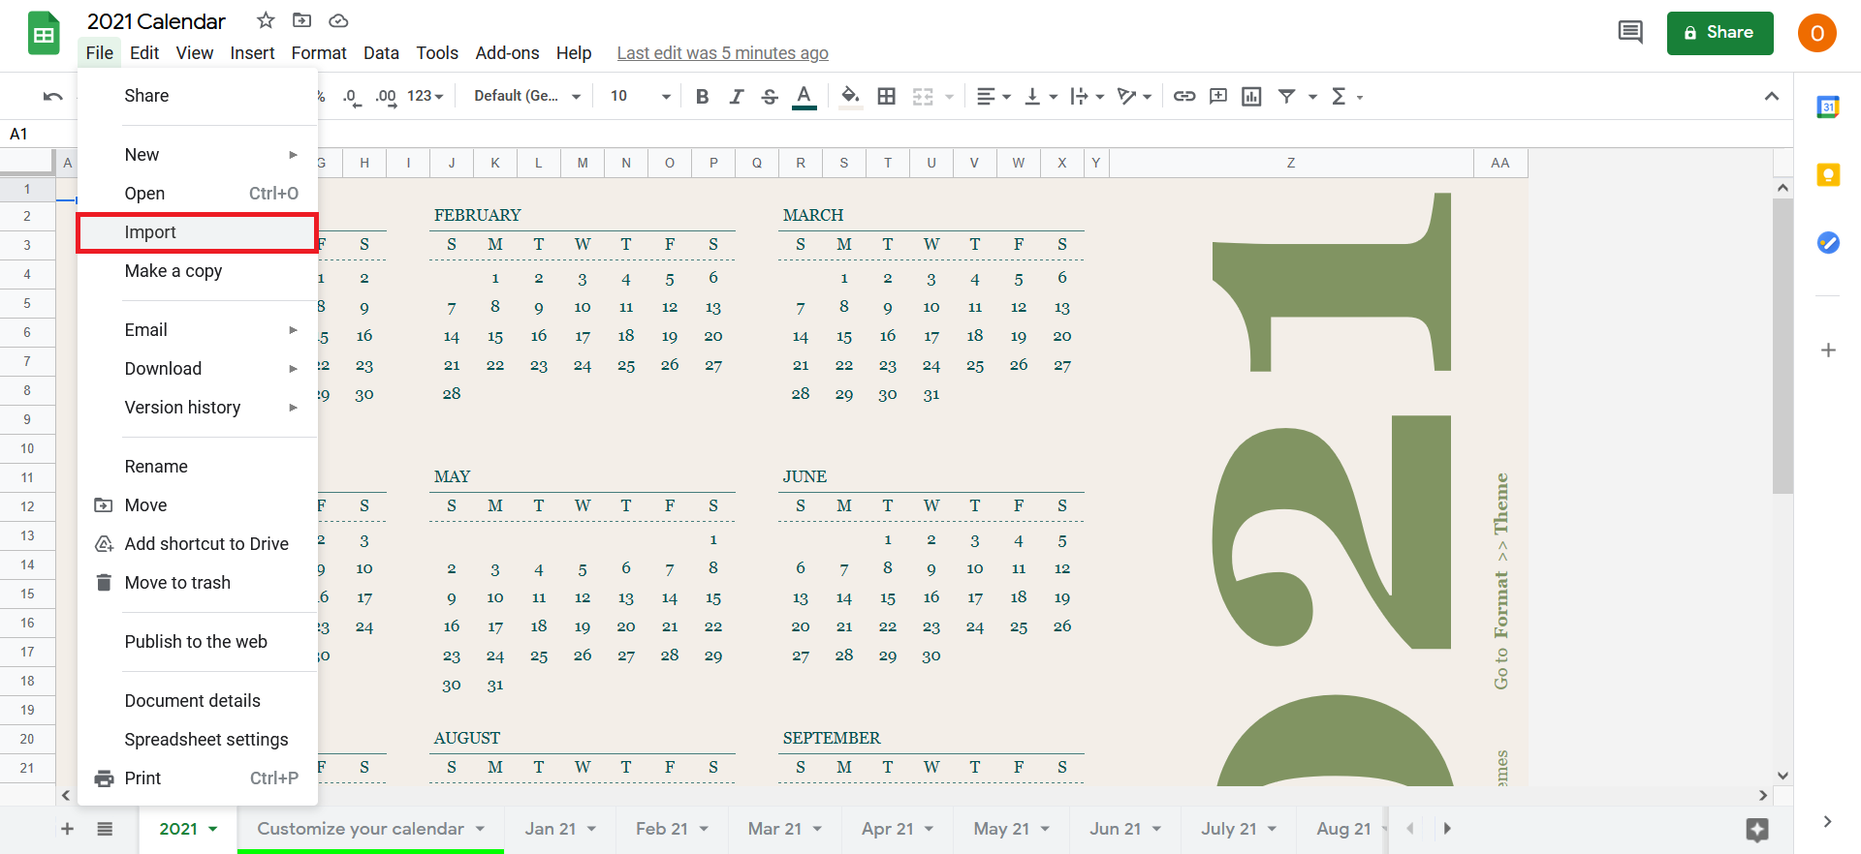Image resolution: width=1861 pixels, height=854 pixels.
Task: Star the 2021 Calendar document
Action: [266, 20]
